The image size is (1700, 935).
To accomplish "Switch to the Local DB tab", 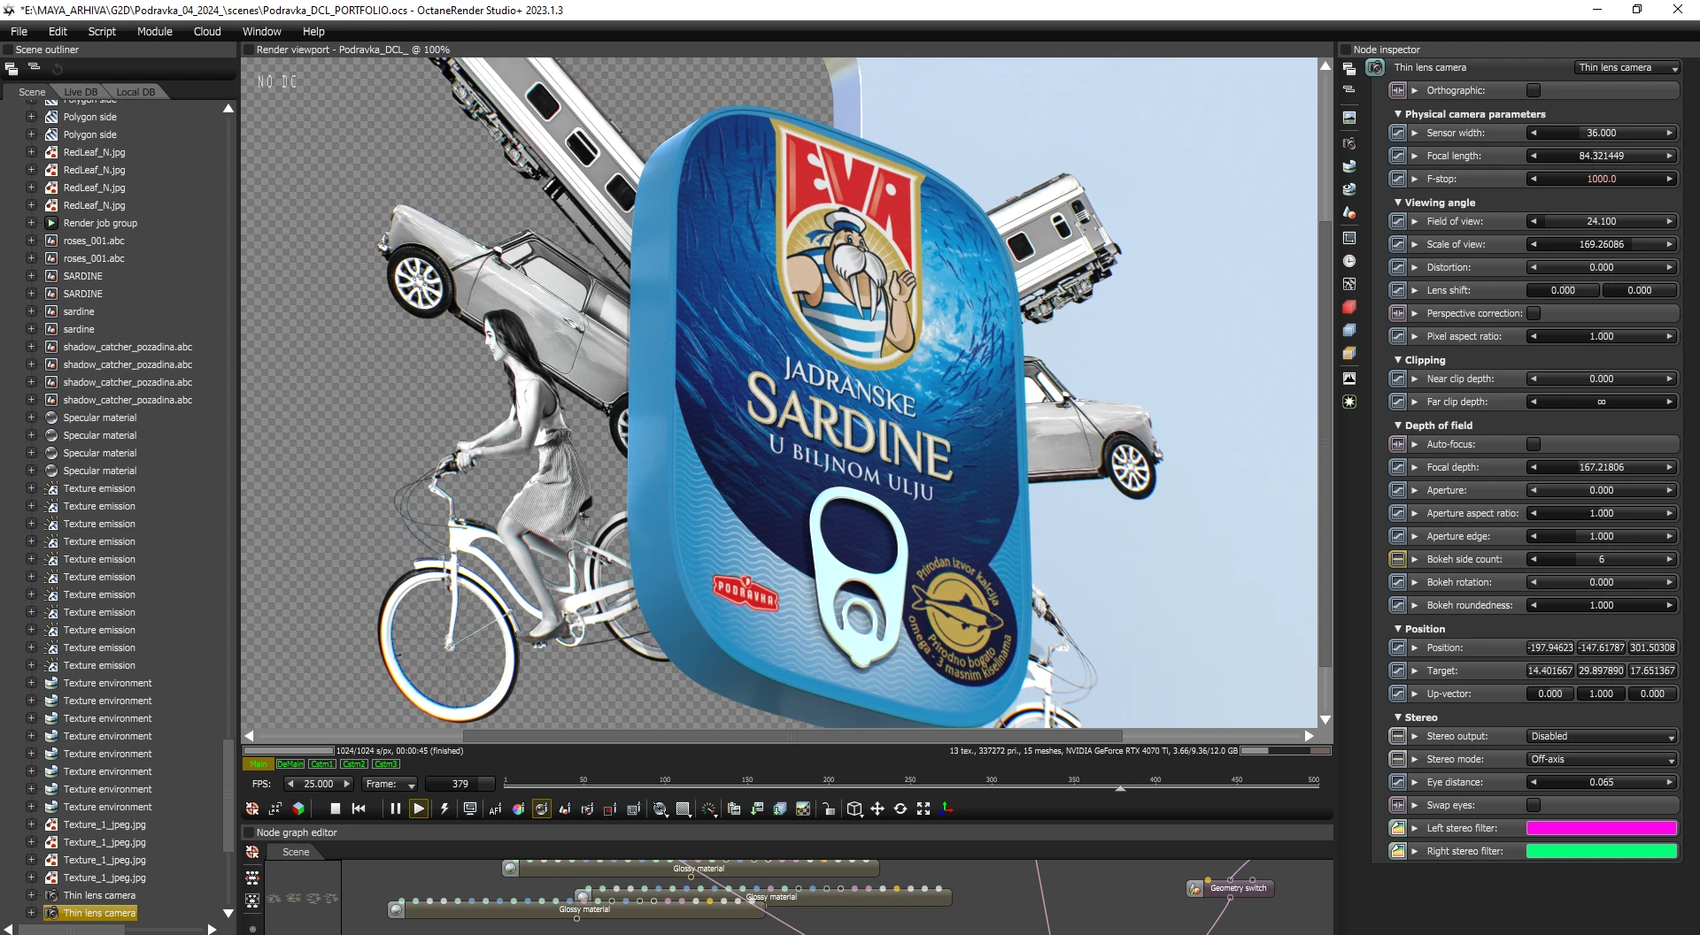I will 135,92.
